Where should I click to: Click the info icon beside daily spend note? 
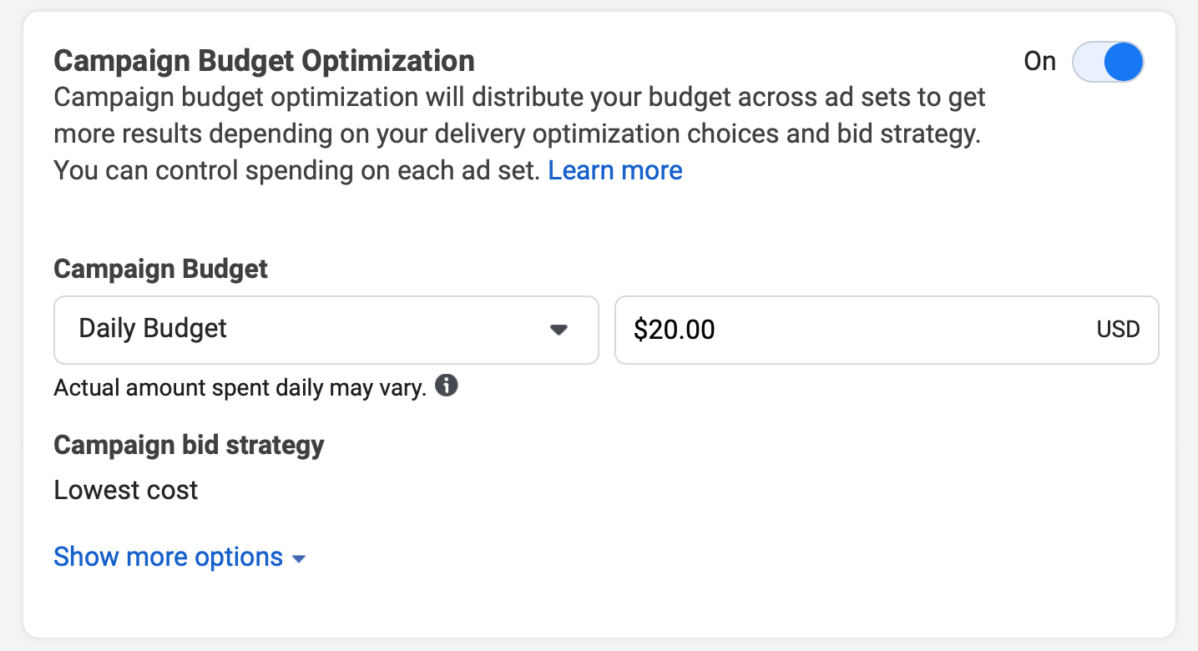click(x=447, y=386)
